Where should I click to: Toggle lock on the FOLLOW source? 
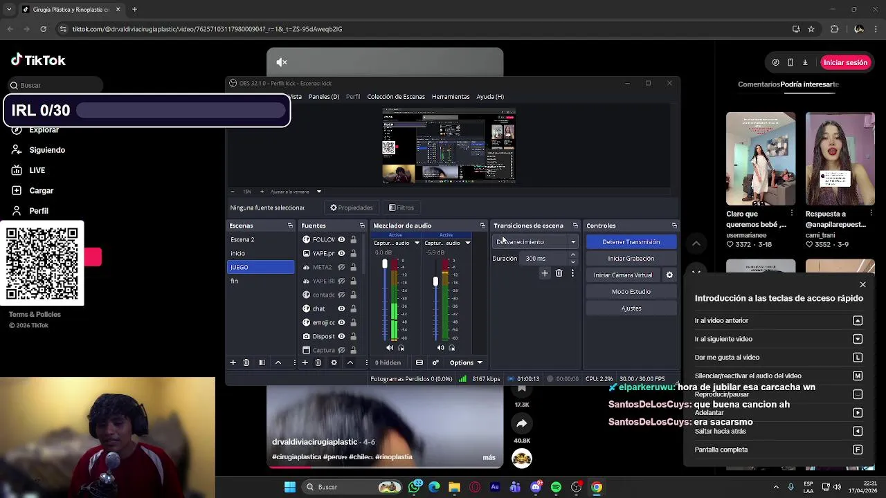pos(353,239)
